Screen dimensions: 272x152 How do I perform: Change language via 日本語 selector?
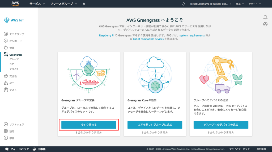(41, 149)
